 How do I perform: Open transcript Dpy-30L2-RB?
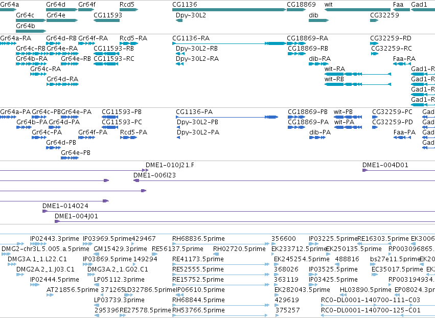197,49
